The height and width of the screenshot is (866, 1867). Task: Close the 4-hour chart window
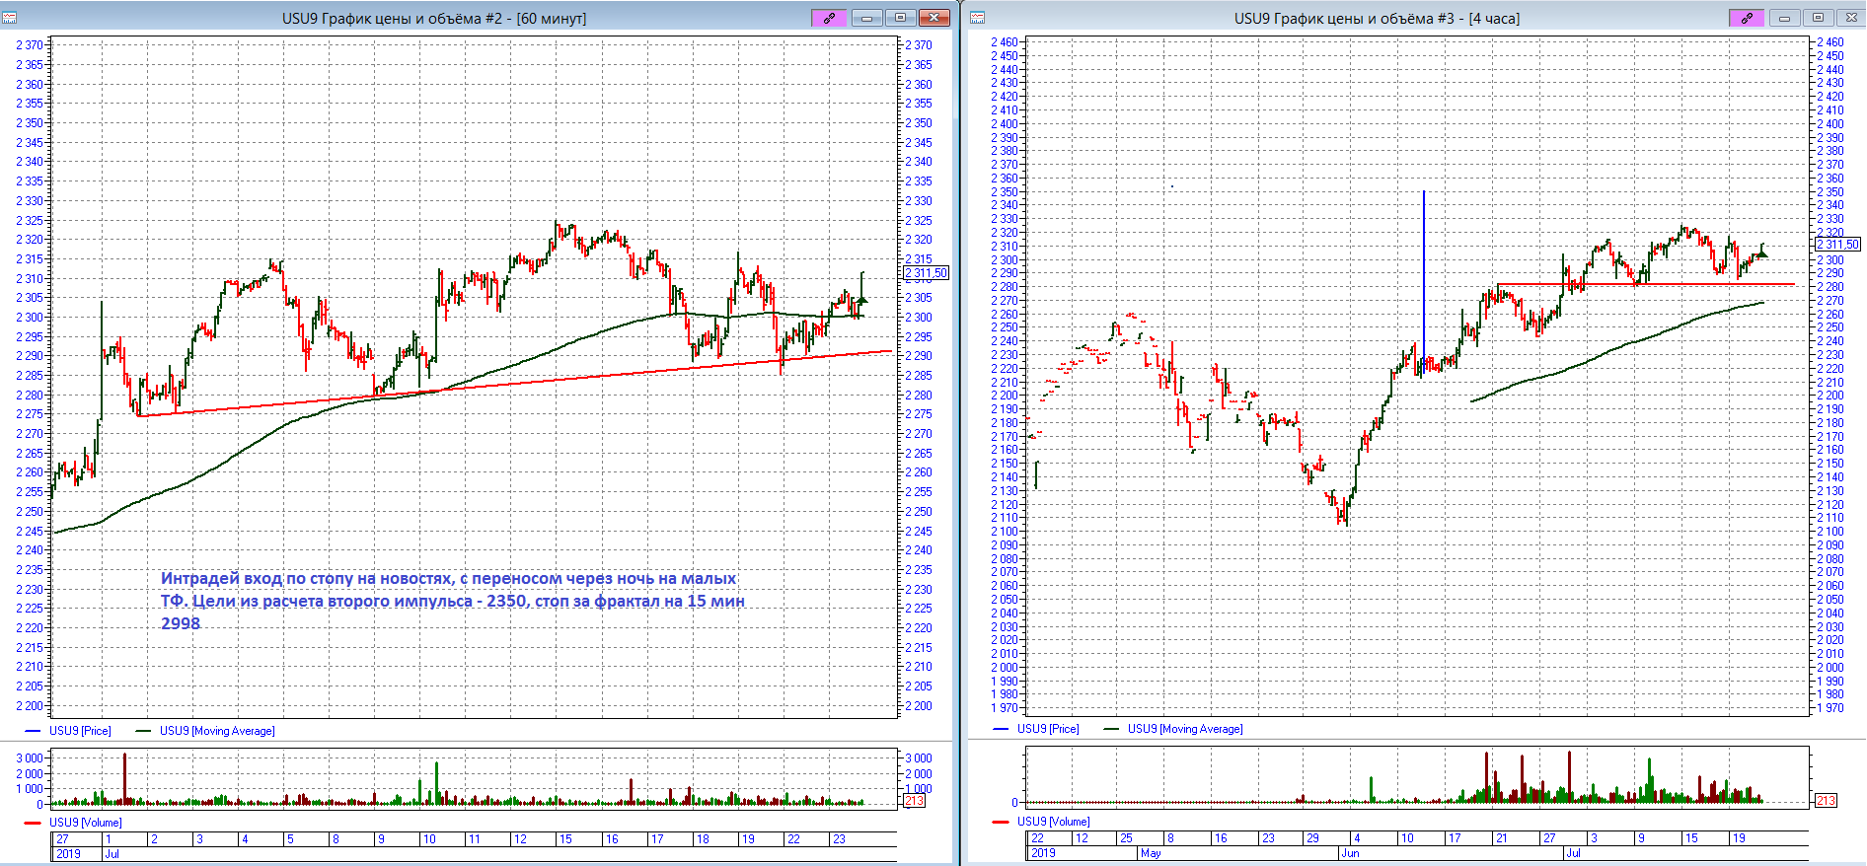point(1850,18)
